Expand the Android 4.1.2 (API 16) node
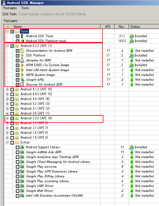159x206 pixels. (7, 89)
